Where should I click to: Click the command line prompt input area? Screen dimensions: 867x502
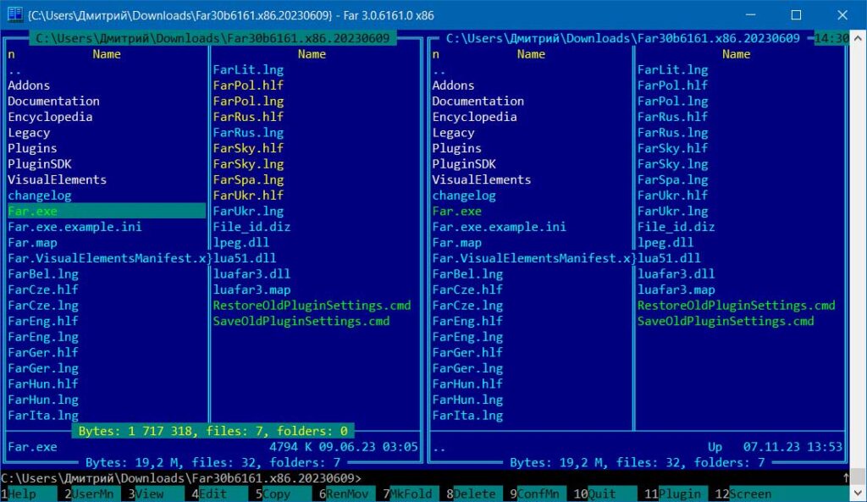(593, 478)
